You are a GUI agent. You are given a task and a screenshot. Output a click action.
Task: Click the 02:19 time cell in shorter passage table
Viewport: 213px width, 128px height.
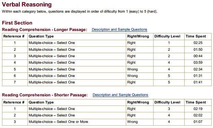point(198,109)
